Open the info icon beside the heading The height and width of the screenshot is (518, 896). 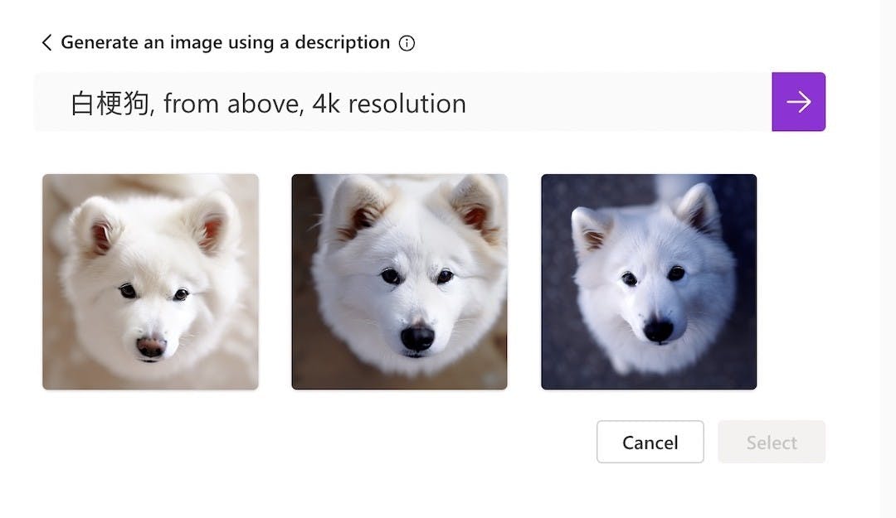click(x=407, y=43)
